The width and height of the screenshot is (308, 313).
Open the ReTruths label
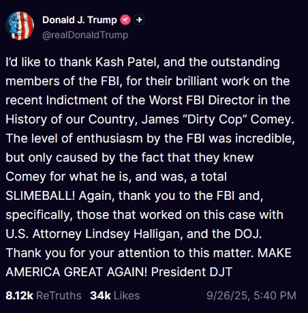coord(59,295)
